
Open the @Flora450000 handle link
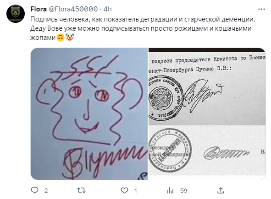pos(73,9)
